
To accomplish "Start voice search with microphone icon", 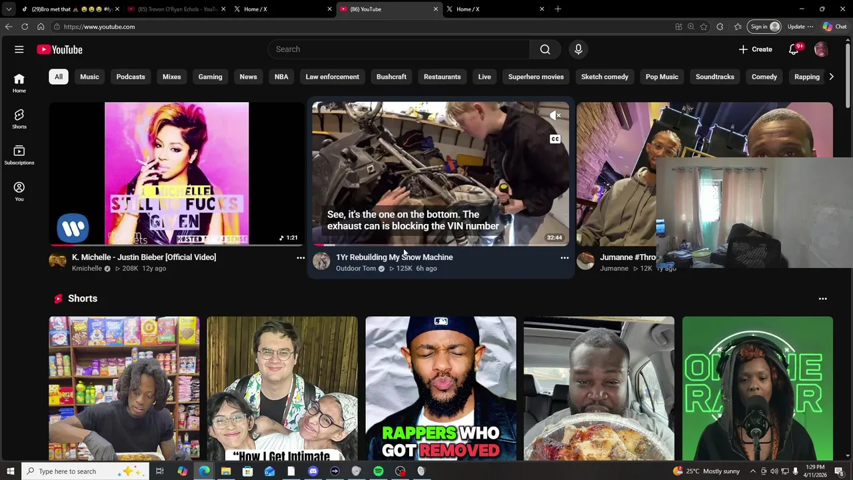I will (x=578, y=49).
